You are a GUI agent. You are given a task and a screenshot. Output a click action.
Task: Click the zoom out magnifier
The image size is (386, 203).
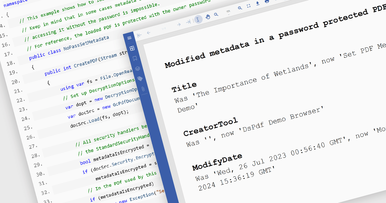216,15
